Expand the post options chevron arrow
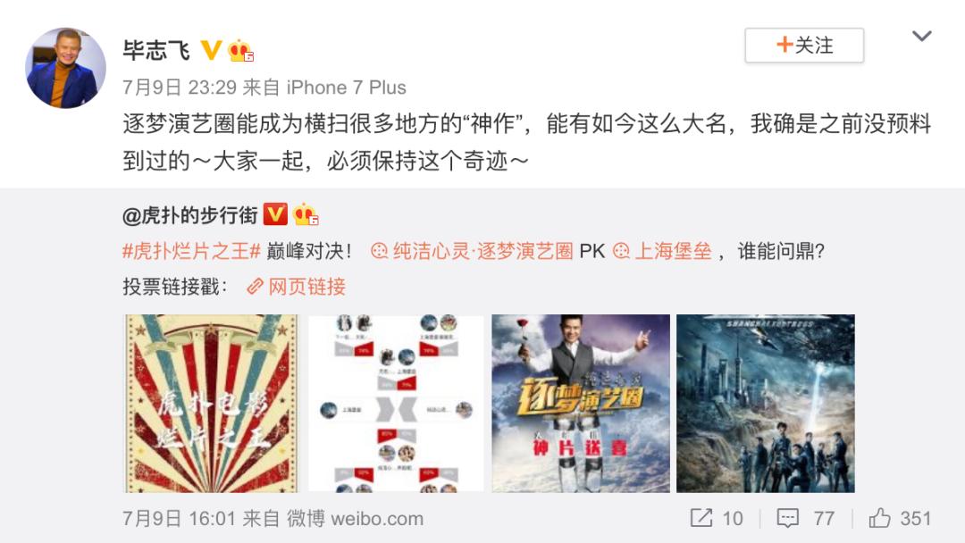 [x=921, y=37]
